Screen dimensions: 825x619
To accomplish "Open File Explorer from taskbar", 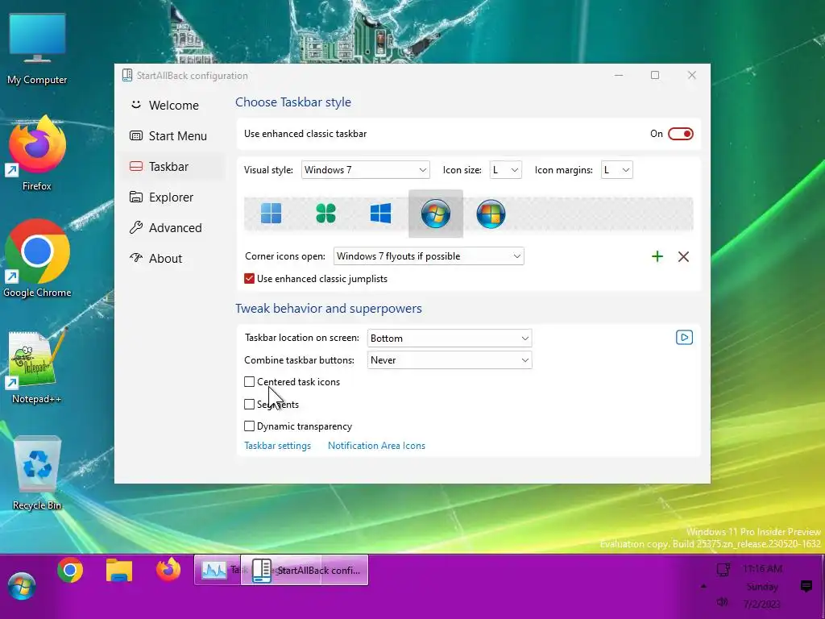I will coord(119,570).
